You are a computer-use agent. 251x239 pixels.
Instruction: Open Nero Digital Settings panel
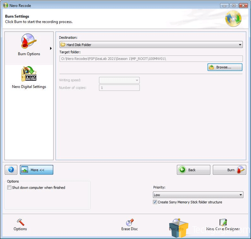click(29, 77)
